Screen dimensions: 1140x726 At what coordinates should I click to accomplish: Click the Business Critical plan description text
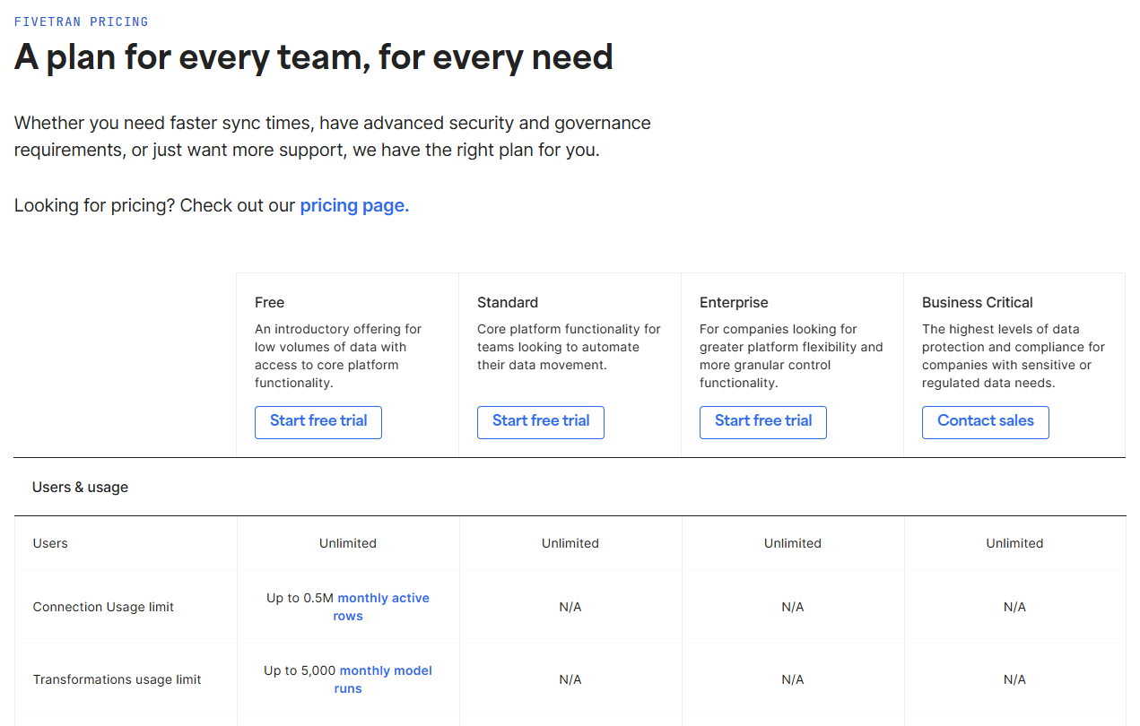click(x=1014, y=356)
